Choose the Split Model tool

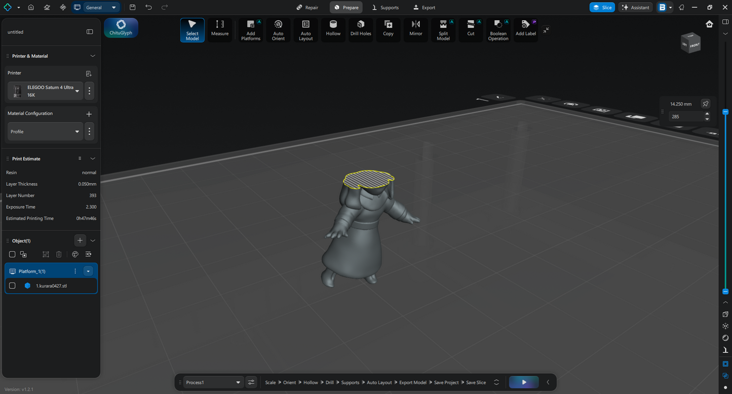pyautogui.click(x=443, y=30)
